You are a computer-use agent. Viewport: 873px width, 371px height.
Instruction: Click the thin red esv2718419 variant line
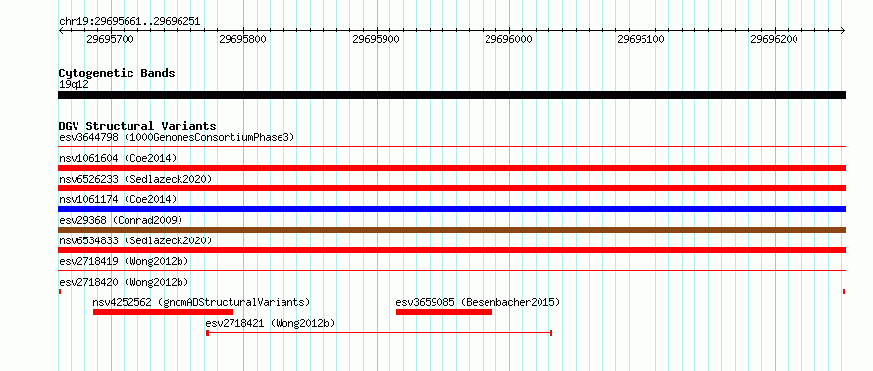point(451,271)
